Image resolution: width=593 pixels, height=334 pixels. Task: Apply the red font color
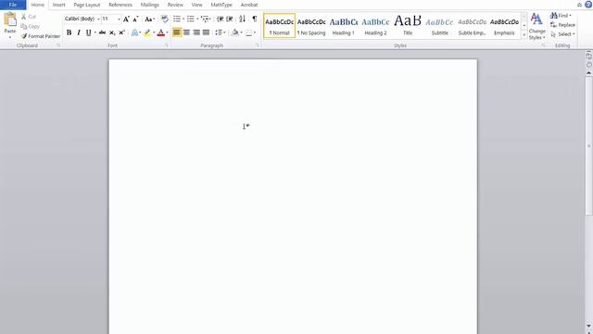pyautogui.click(x=160, y=32)
